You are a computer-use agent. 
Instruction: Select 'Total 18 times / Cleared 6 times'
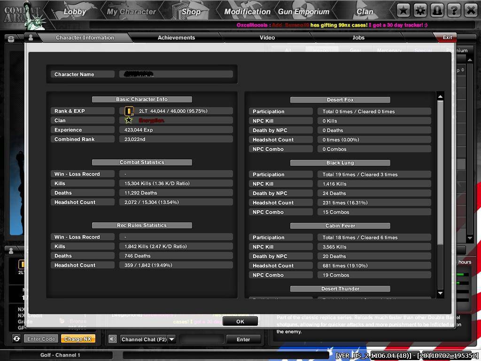click(x=360, y=237)
